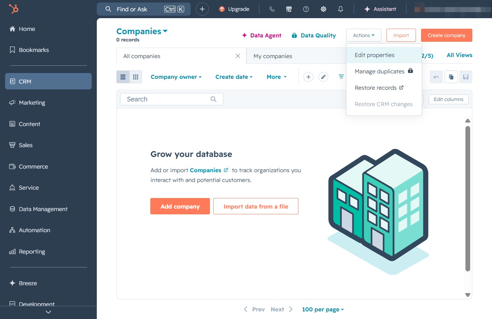Screen dimensions: 492x319
Task: Click the Edit columns button
Action: pos(449,99)
